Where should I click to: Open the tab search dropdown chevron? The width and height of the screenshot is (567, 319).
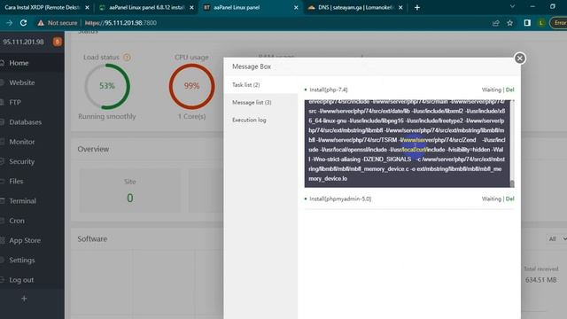pyautogui.click(x=512, y=6)
